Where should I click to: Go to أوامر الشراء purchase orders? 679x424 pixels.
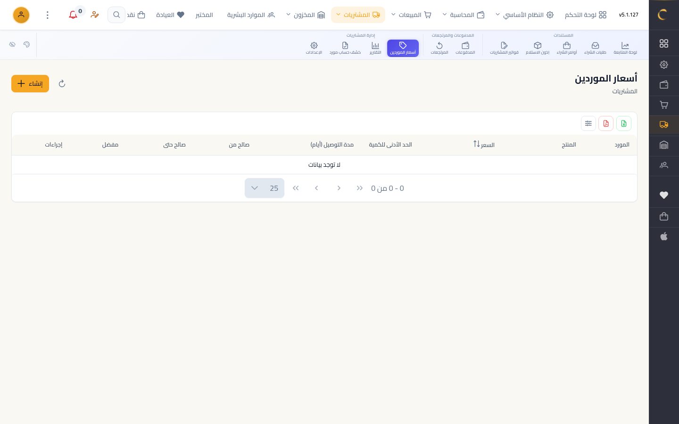click(567, 48)
